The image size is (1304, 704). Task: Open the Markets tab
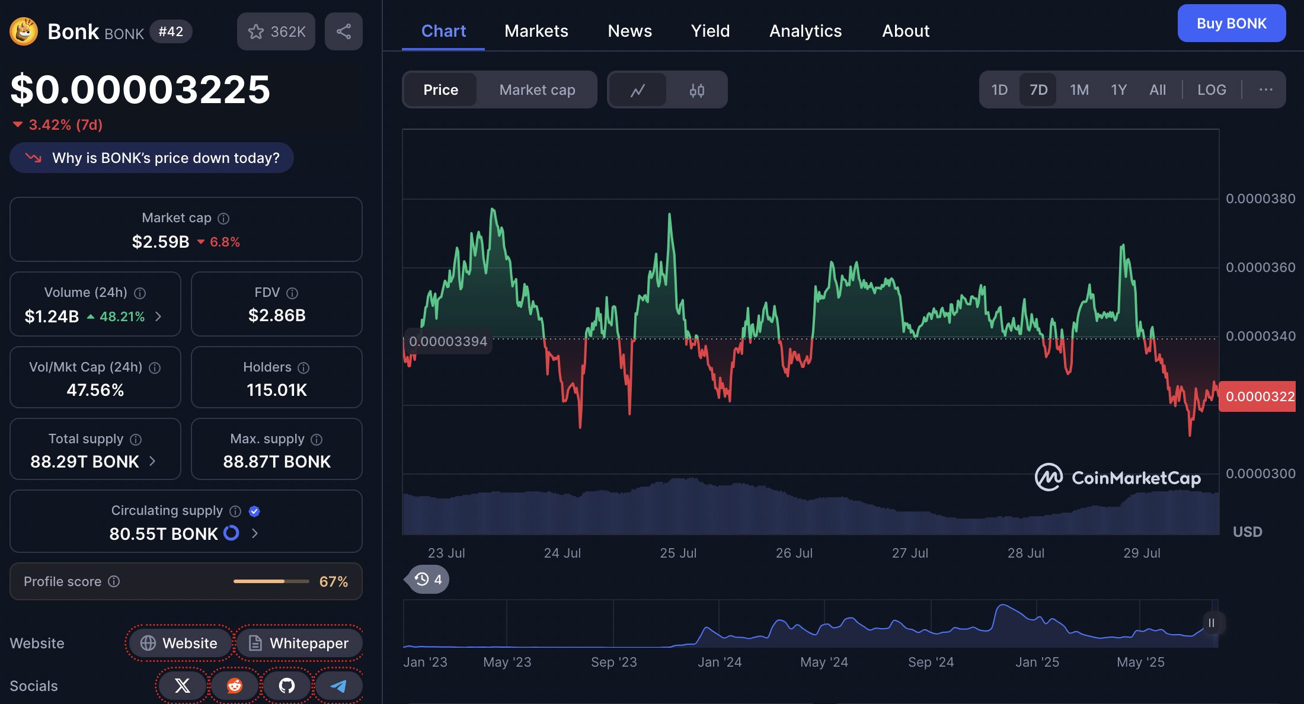536,31
